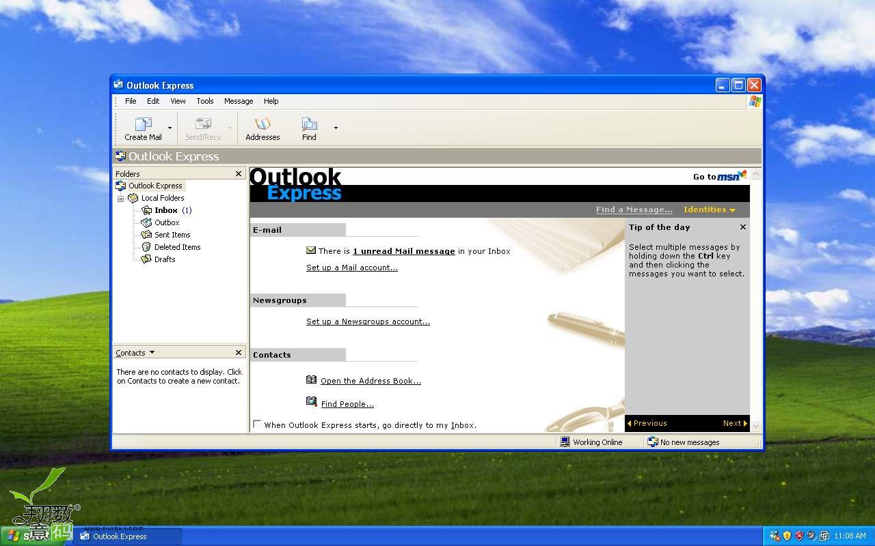
Task: Click the Address Book icon beside the link
Action: click(312, 379)
